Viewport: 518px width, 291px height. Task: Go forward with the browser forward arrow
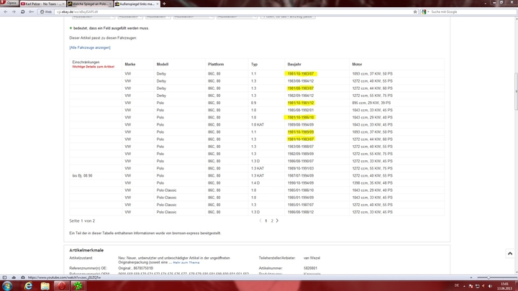tap(14, 11)
